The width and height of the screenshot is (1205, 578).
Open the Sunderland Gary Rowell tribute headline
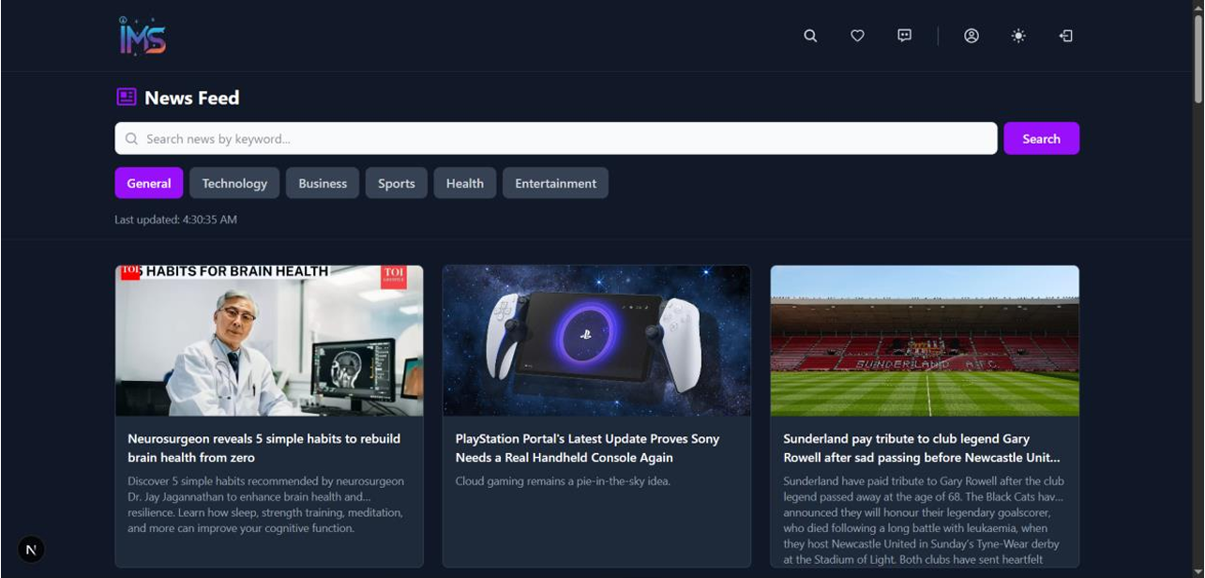coord(922,448)
